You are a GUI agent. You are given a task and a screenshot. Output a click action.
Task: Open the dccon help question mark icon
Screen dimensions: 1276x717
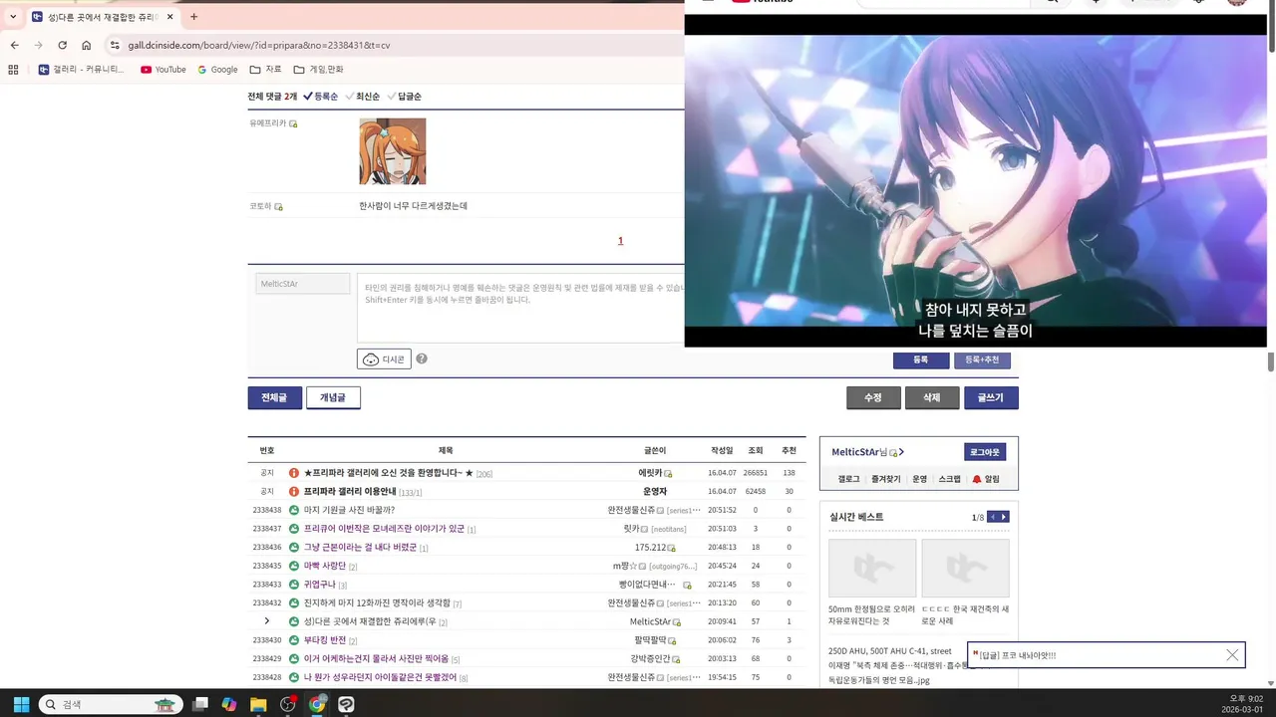click(422, 358)
